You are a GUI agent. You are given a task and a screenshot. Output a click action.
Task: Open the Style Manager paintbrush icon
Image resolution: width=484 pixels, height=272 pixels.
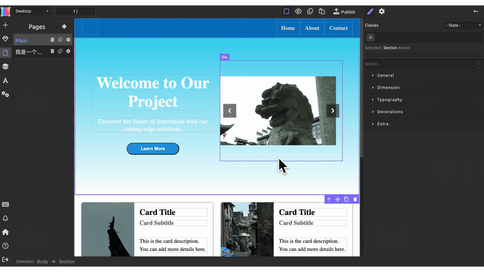(x=370, y=11)
